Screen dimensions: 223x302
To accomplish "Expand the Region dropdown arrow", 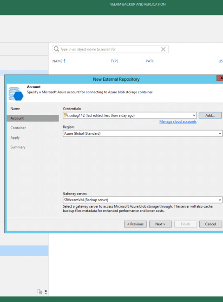I will (x=220, y=133).
